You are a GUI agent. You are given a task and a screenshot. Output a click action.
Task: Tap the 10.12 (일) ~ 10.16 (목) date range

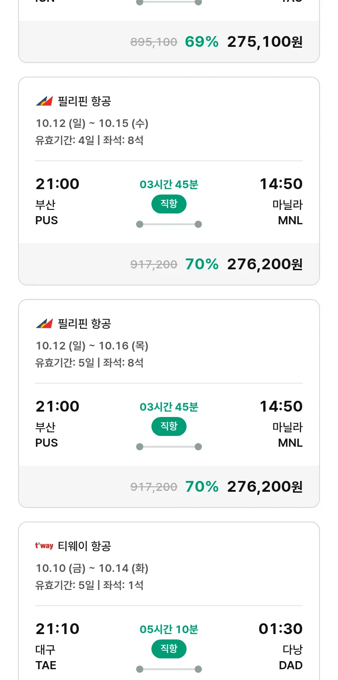92,346
